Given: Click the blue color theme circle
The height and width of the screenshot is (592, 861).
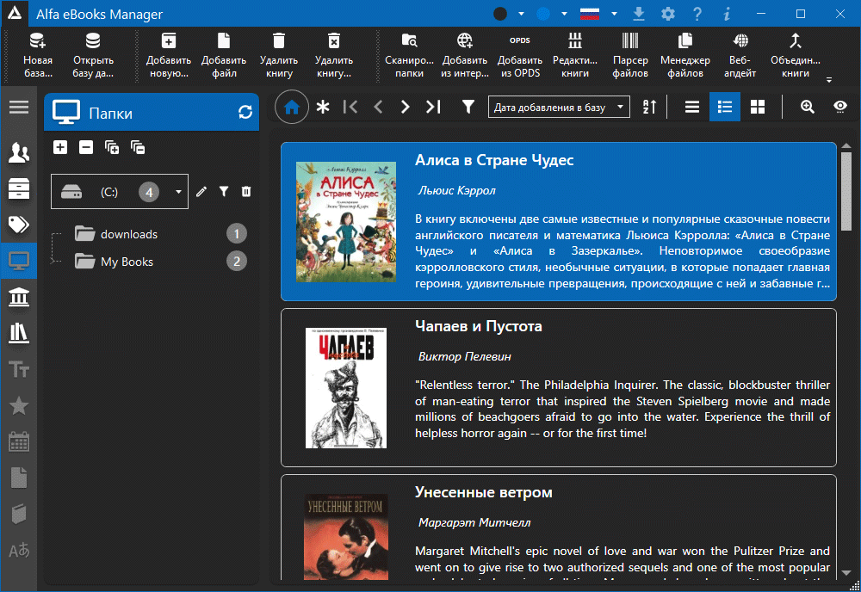Looking at the screenshot, I should pos(543,15).
